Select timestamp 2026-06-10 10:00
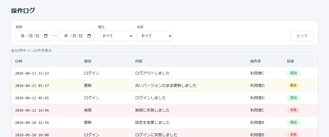329x137 pixels. point(32,135)
